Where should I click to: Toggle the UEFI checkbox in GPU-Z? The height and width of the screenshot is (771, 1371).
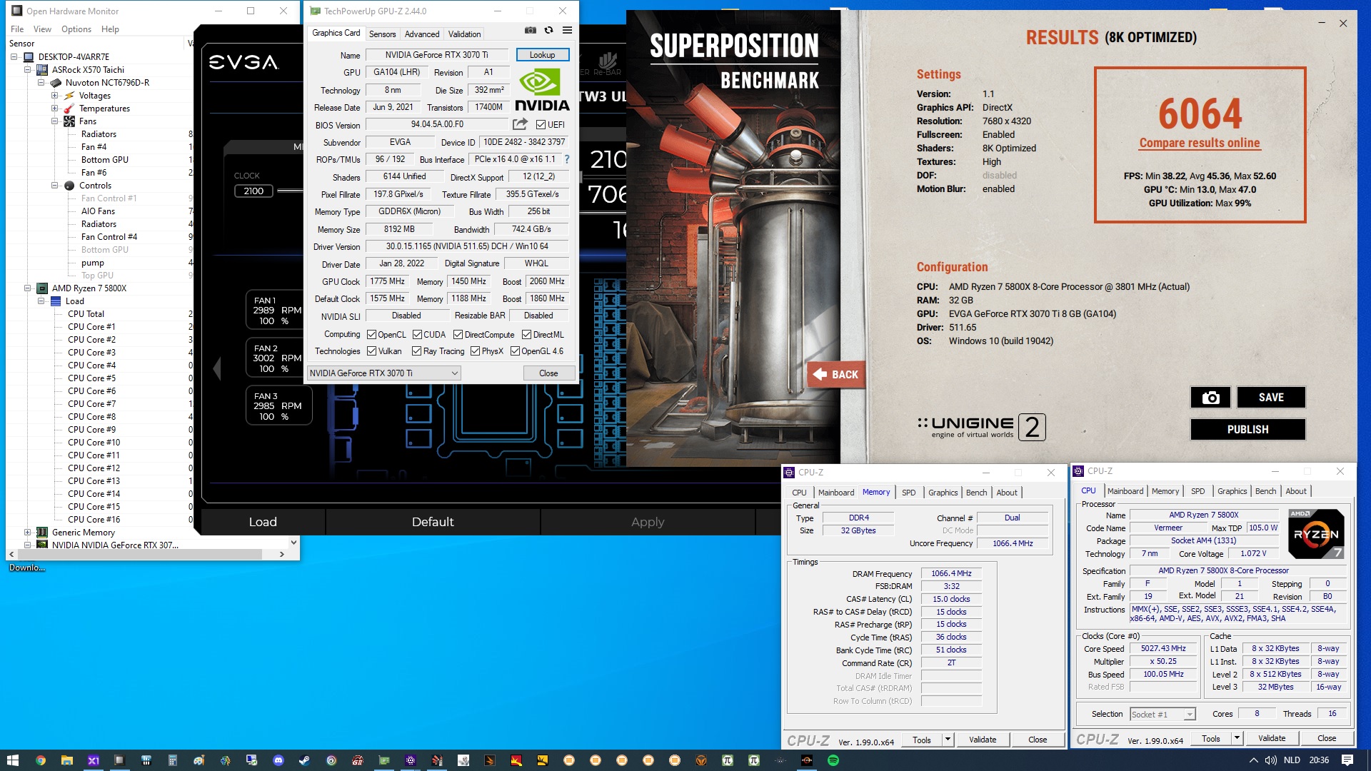[541, 125]
